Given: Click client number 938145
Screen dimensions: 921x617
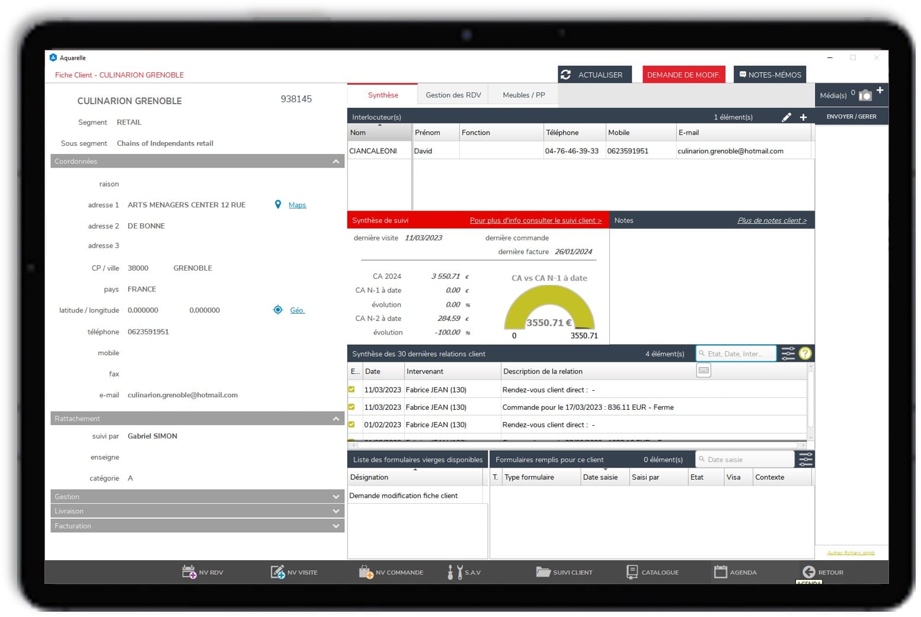Looking at the screenshot, I should pyautogui.click(x=296, y=99).
